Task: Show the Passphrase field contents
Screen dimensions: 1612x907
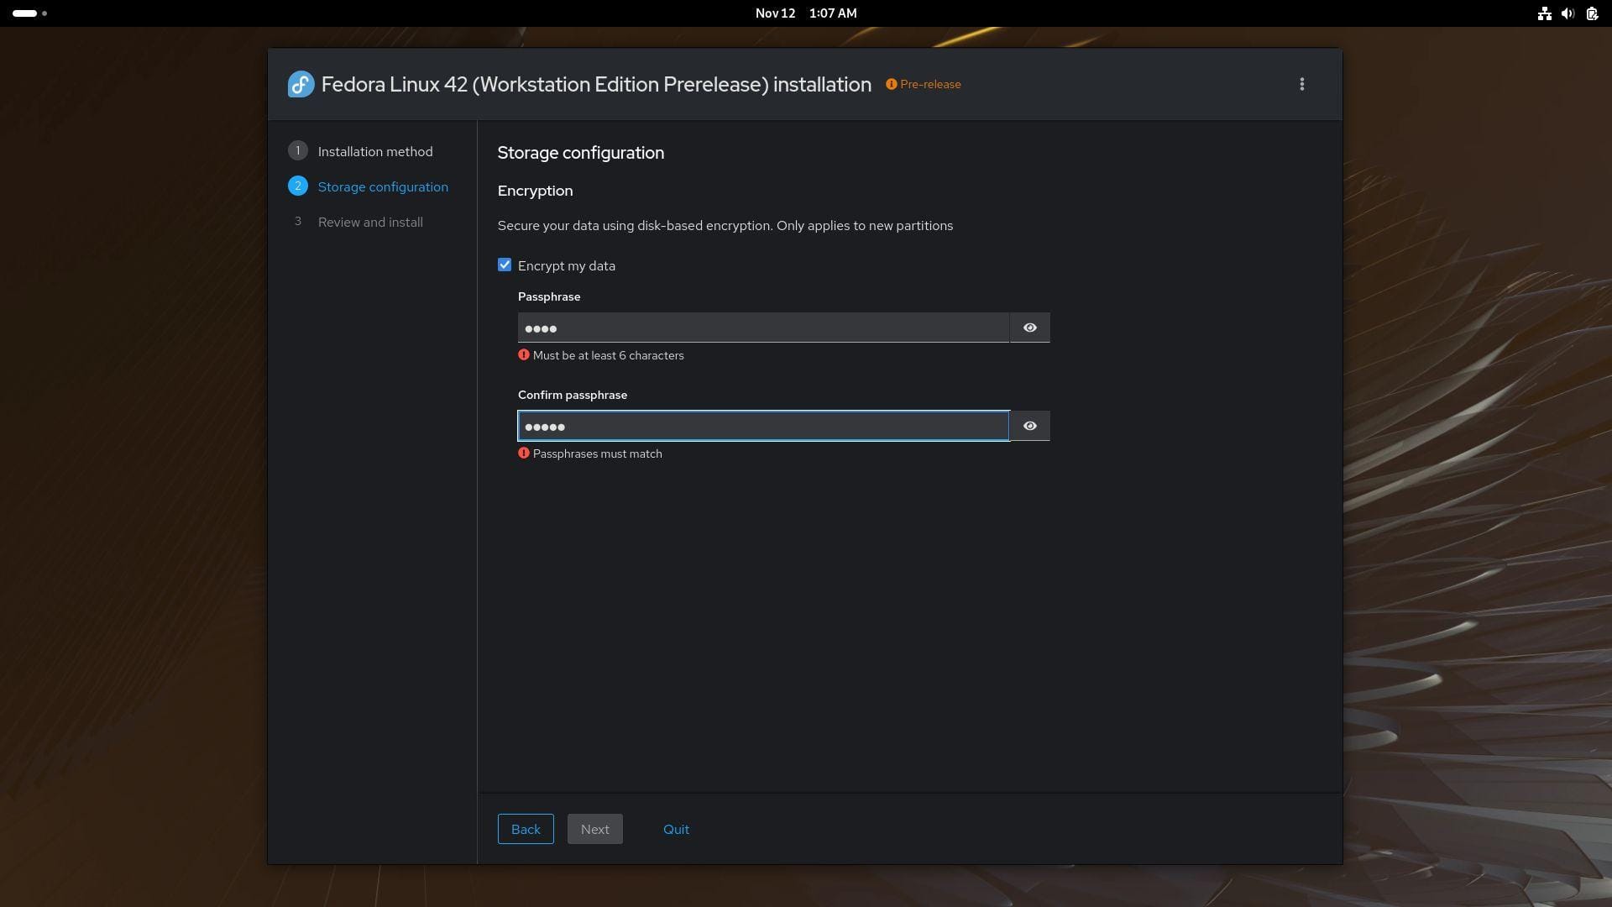Action: point(1029,328)
